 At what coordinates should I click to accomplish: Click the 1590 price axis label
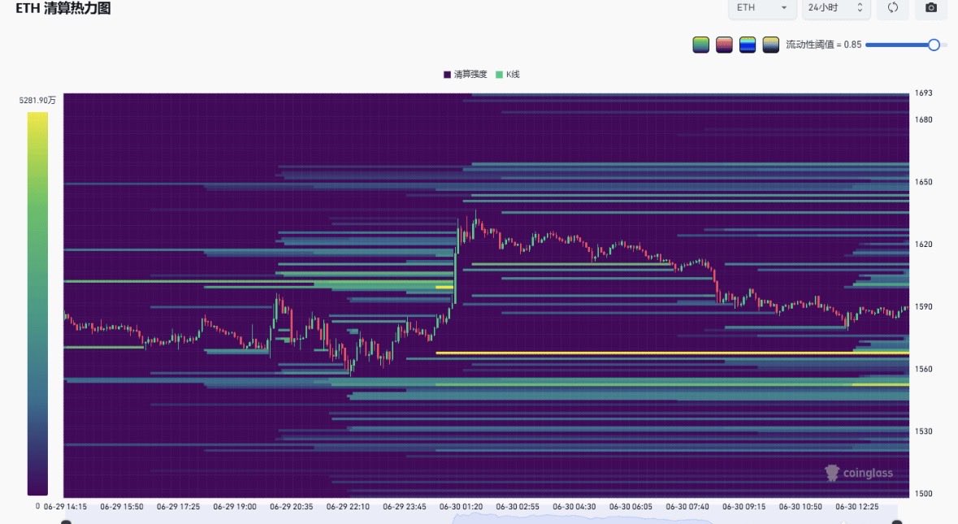(x=923, y=306)
